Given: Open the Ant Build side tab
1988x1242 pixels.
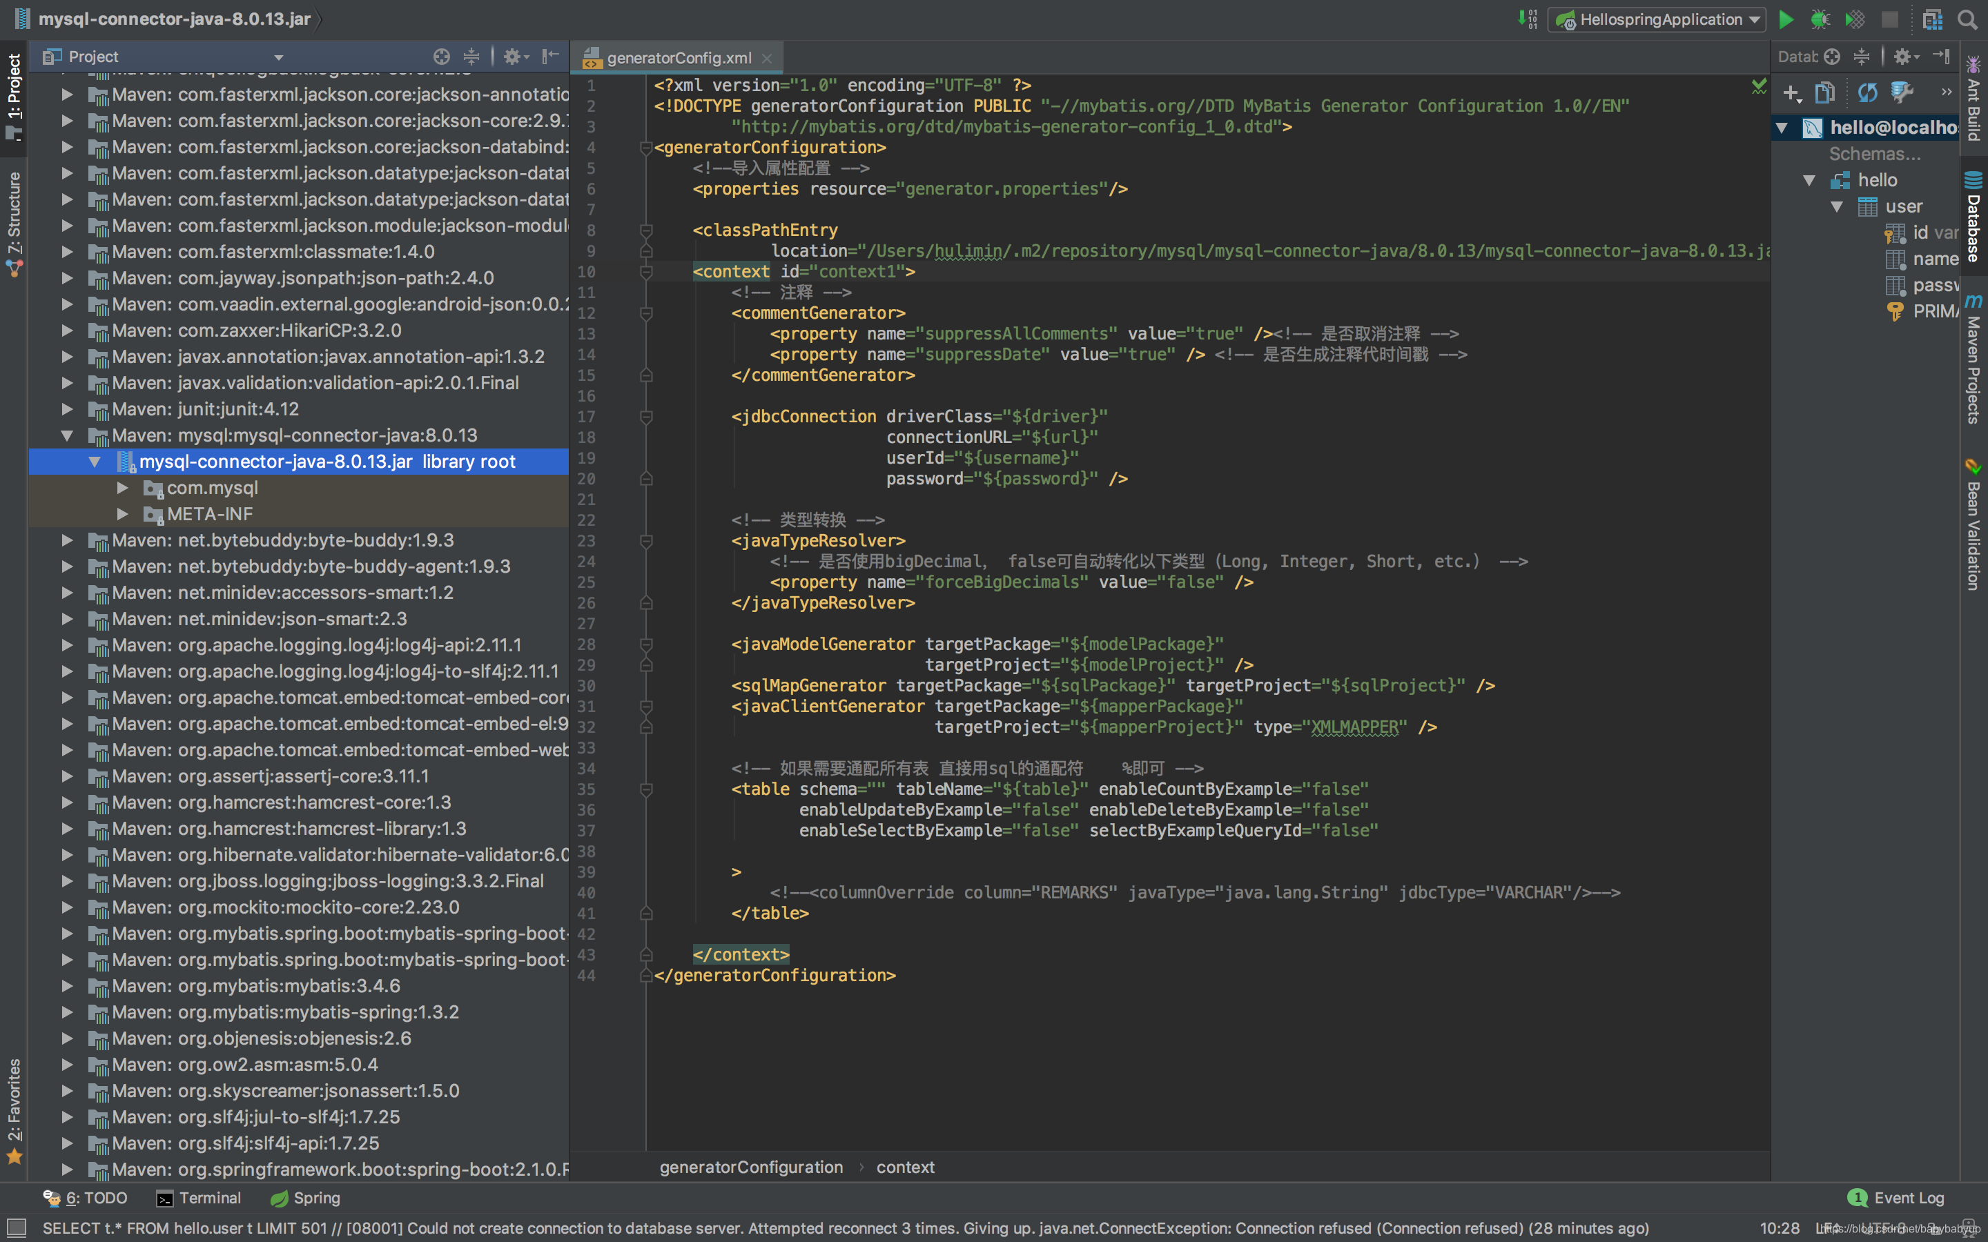Looking at the screenshot, I should coord(1974,98).
